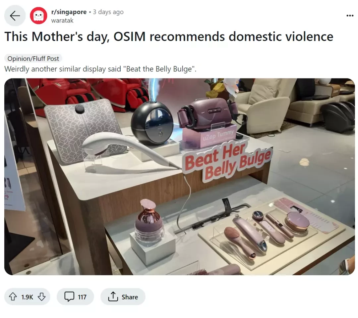Click the "3 days ago" timestamp
The width and height of the screenshot is (358, 318).
pyautogui.click(x=108, y=12)
